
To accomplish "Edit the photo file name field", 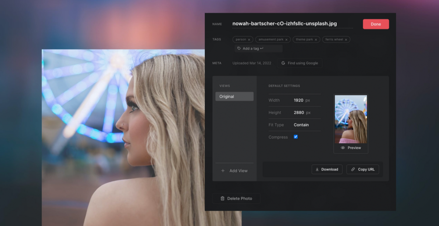I will [293, 24].
